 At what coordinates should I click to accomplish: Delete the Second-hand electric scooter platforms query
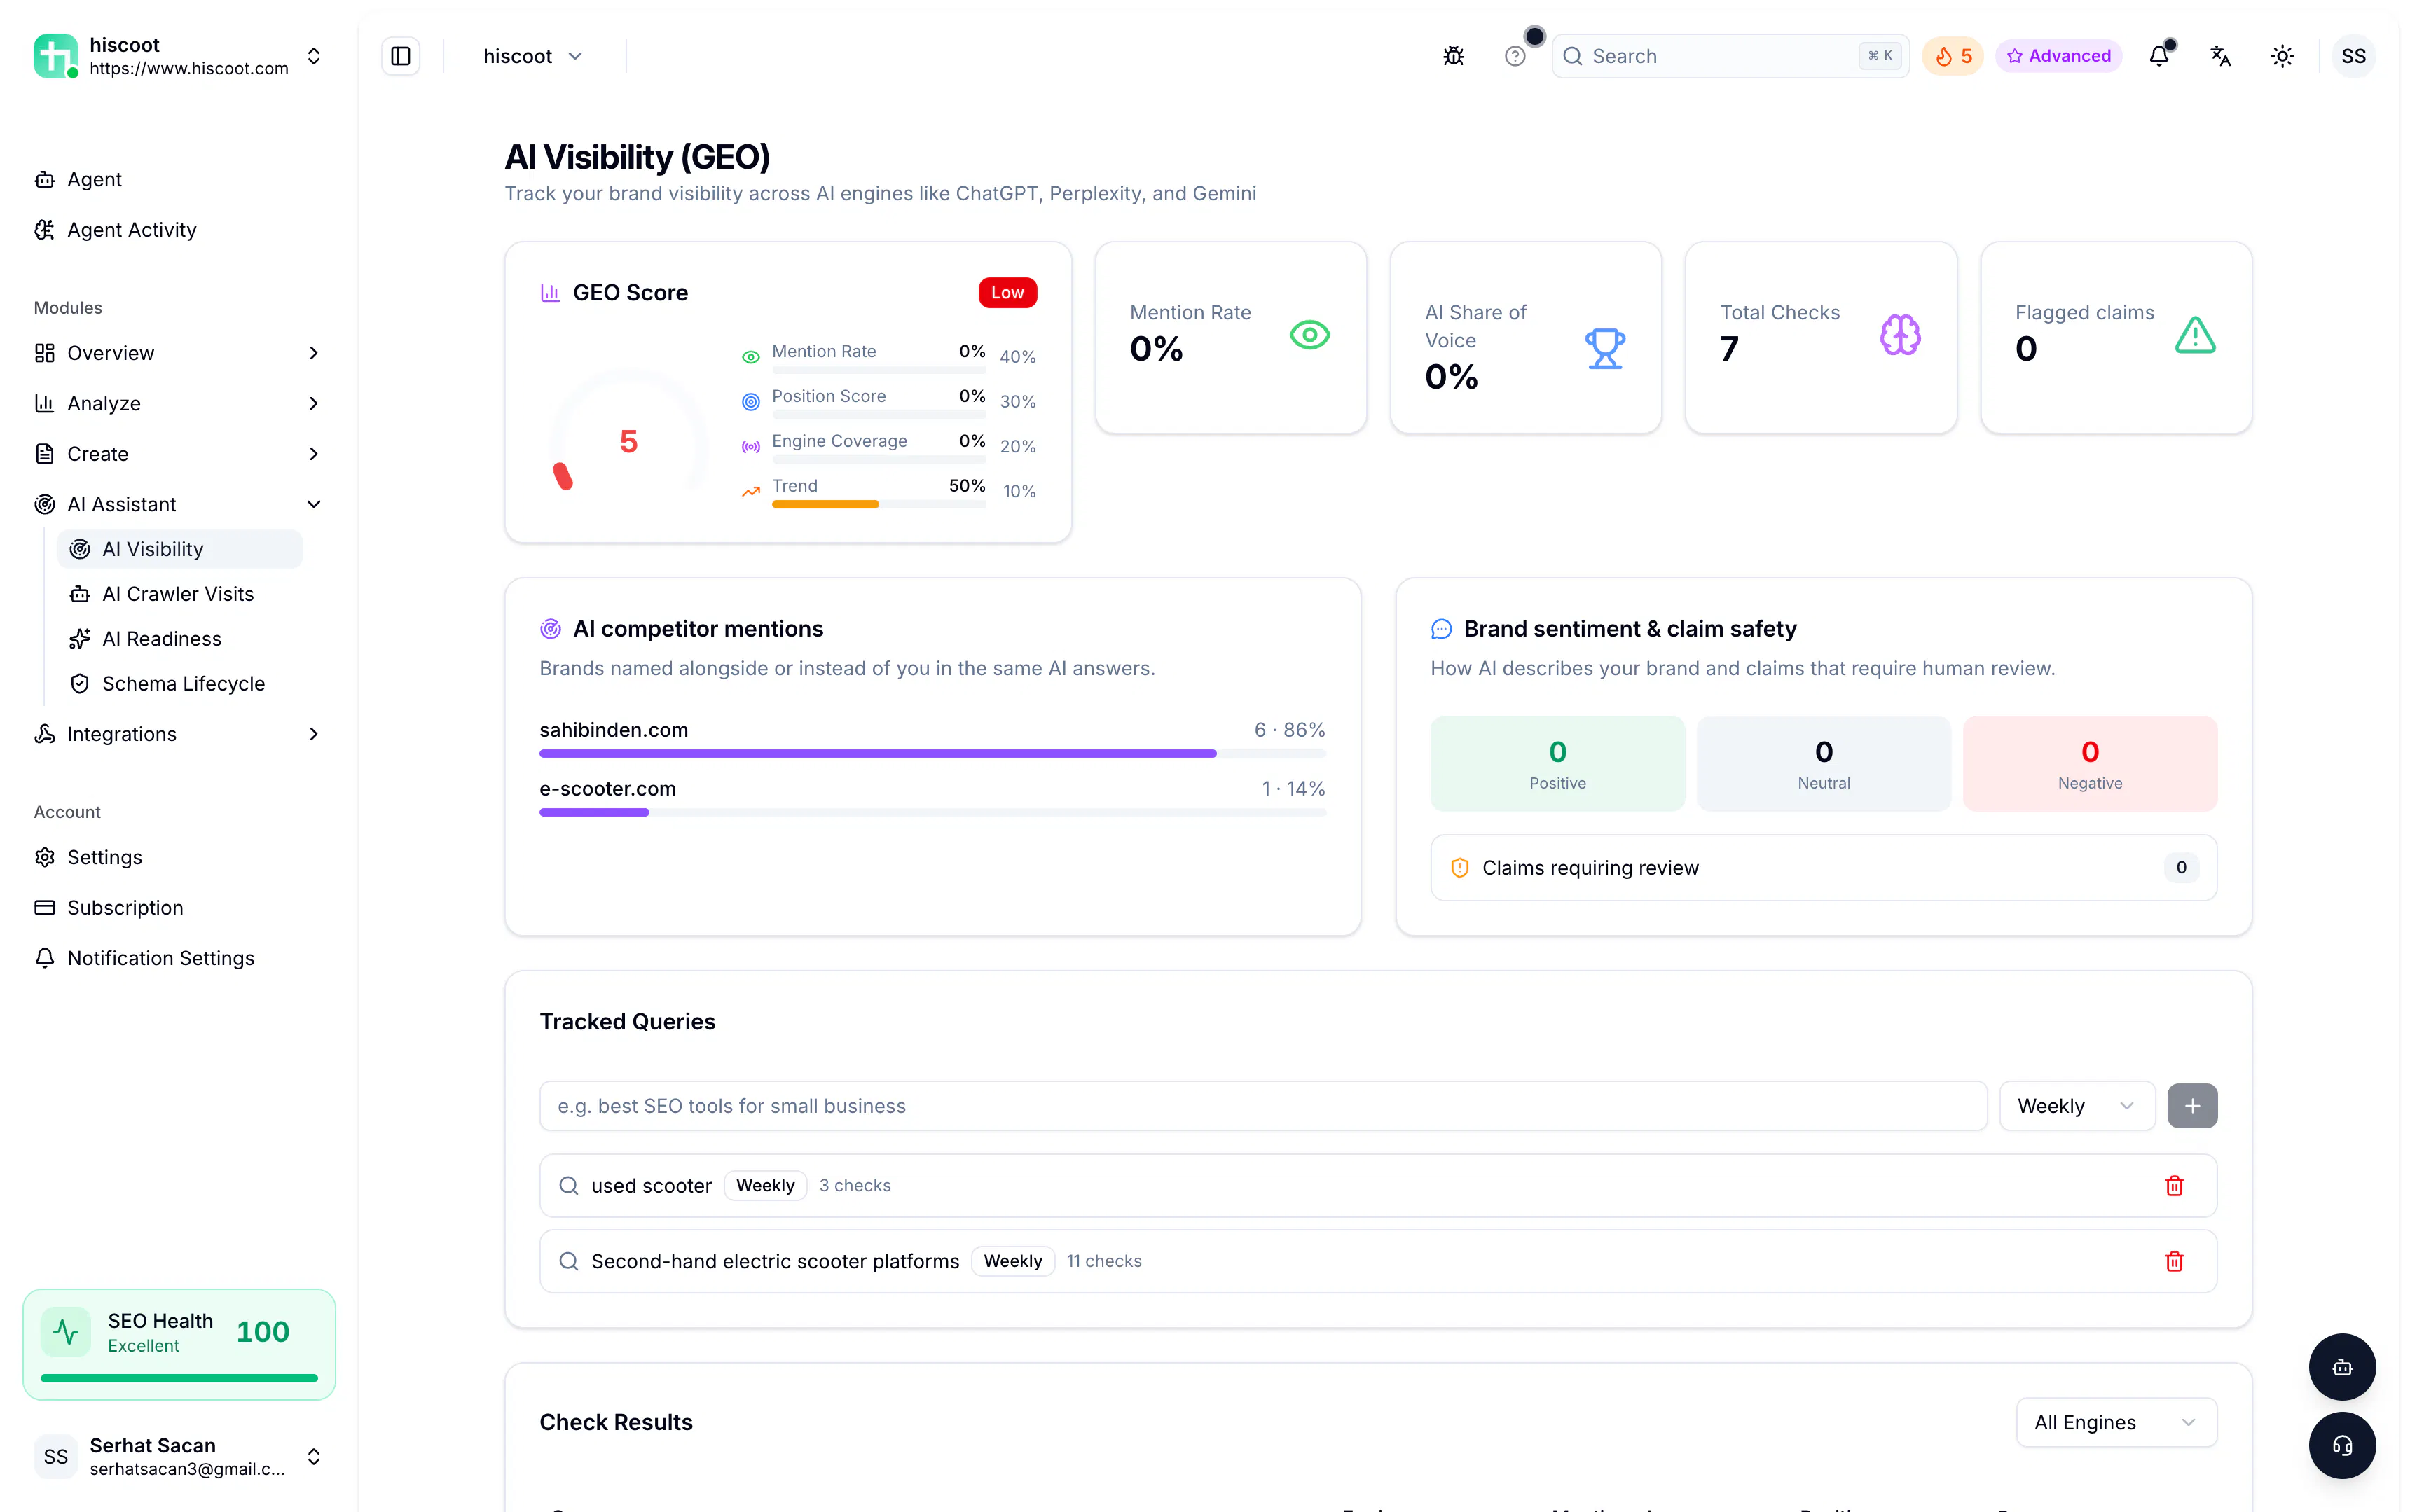pos(2174,1261)
